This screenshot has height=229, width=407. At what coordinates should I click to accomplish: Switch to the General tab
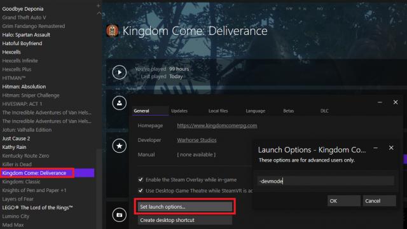click(141, 111)
